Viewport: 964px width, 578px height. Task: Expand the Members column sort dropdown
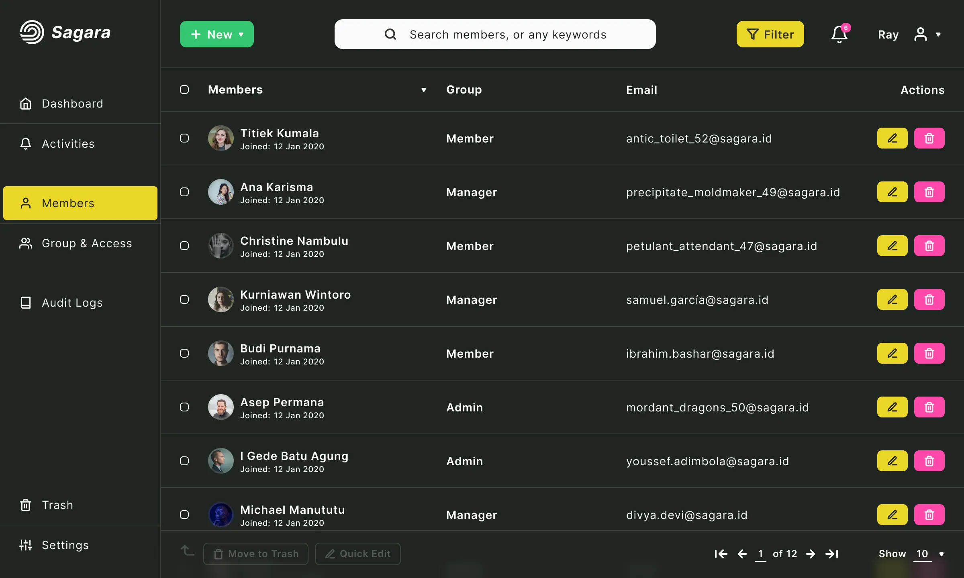pyautogui.click(x=423, y=90)
